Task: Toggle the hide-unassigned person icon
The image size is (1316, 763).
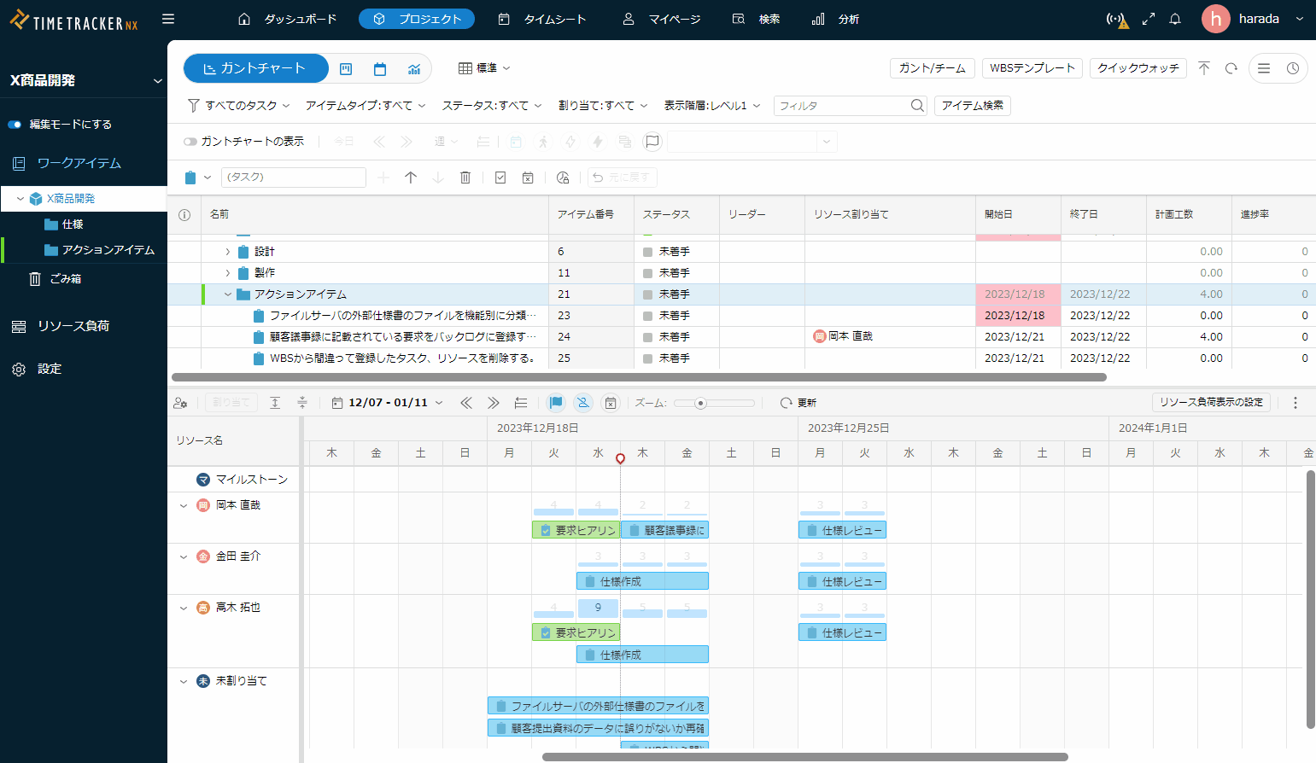Action: click(583, 403)
